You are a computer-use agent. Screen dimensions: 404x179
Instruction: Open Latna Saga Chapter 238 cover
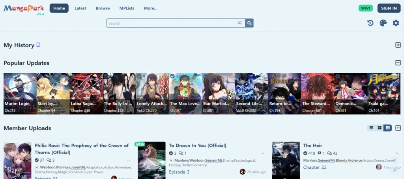pos(86,94)
